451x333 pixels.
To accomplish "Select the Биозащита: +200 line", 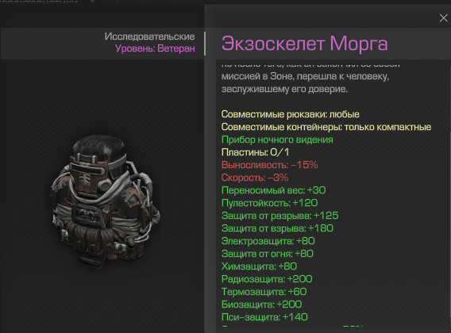I will pyautogui.click(x=261, y=304).
